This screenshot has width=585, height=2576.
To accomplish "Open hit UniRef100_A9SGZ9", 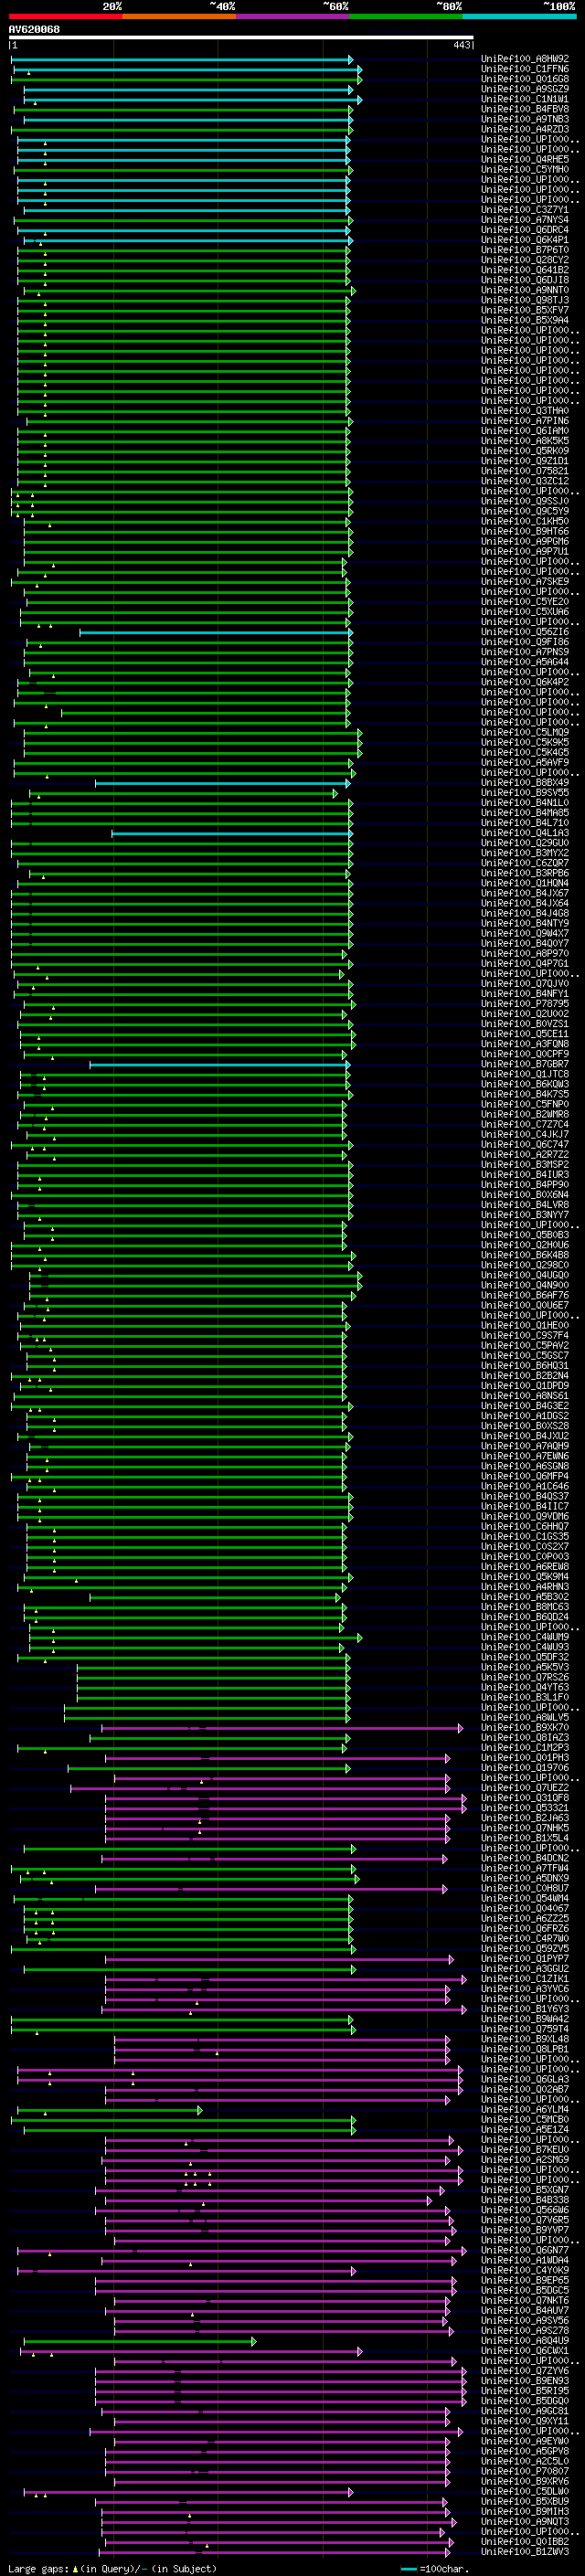I will click(524, 89).
